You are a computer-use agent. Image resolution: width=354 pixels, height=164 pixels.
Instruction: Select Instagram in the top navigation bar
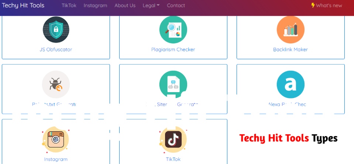[x=95, y=6]
